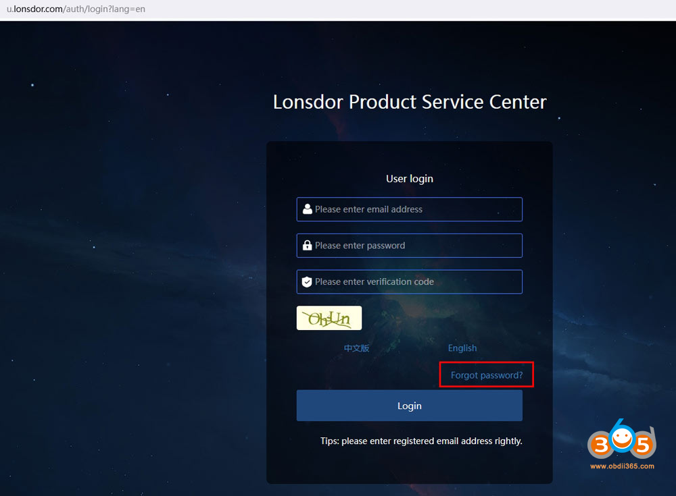Focus the password input field
Screen dimensions: 676x496
pos(409,246)
